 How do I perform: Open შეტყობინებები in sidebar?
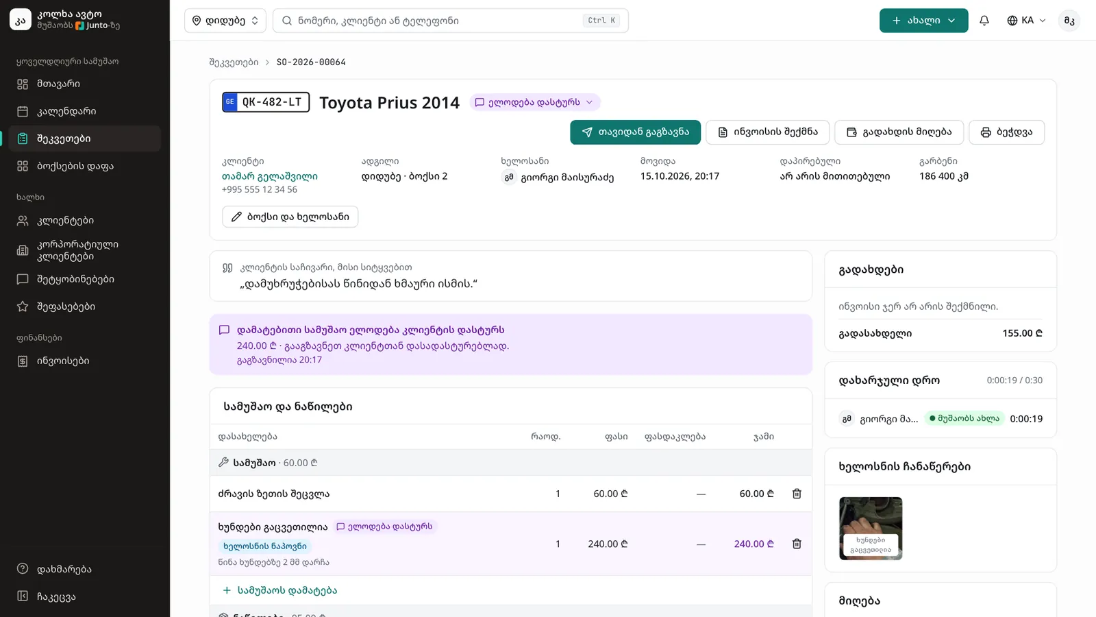[x=85, y=279]
